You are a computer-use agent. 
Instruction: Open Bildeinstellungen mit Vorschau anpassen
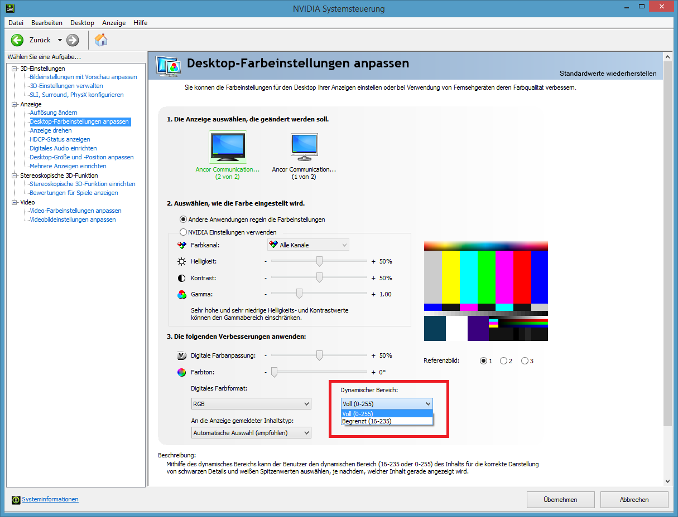pos(83,77)
